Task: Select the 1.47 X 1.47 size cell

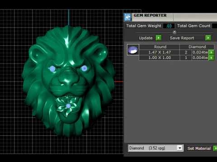Action: (160, 52)
